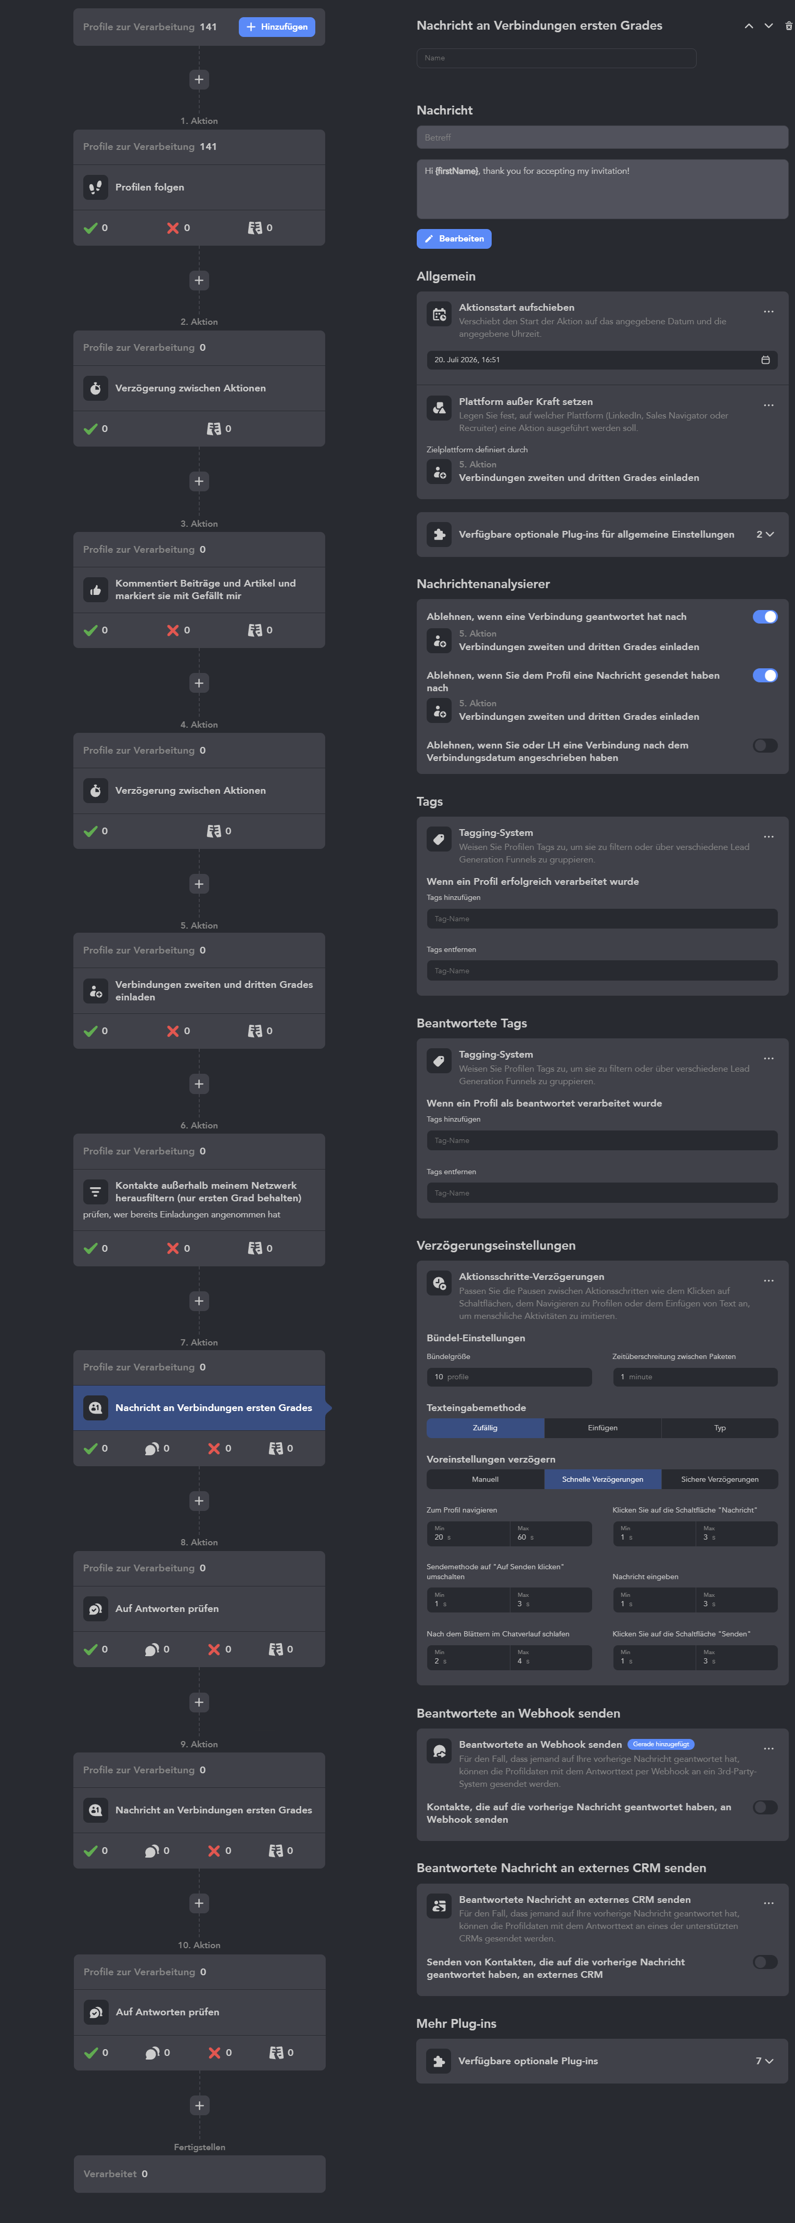
Task: Click the Profilen folgen footsteps icon
Action: [96, 187]
